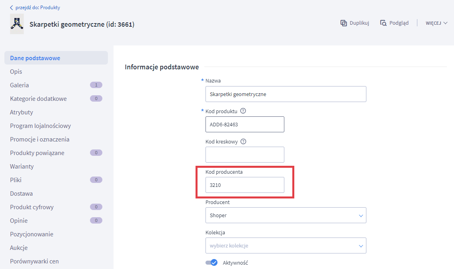454x269 pixels.
Task: Toggle the Aktywność switch
Action: [x=211, y=263]
